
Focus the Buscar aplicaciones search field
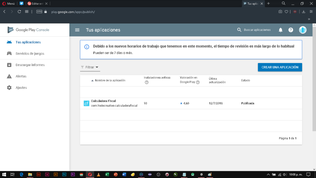pyautogui.click(x=257, y=30)
